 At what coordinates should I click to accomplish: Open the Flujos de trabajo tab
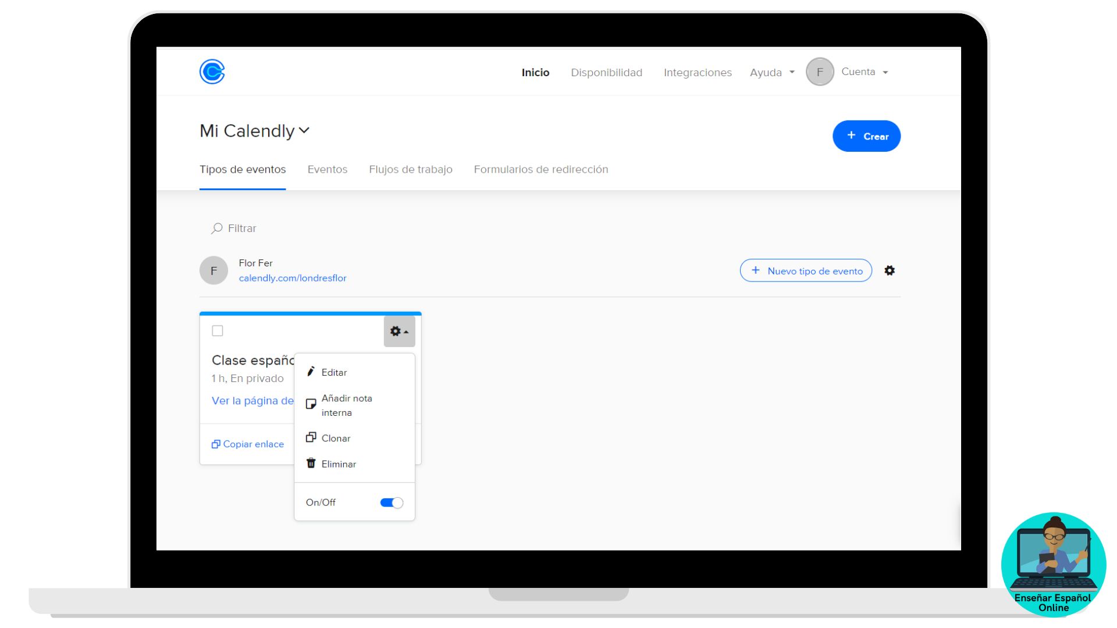pyautogui.click(x=410, y=170)
